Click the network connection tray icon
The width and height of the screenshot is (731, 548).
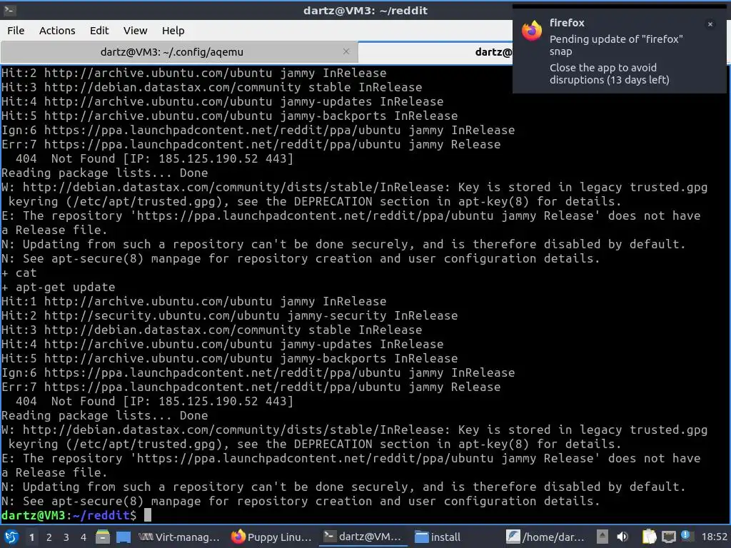click(x=668, y=537)
